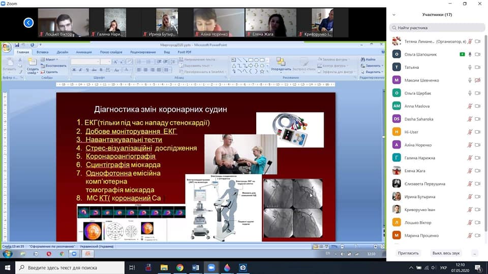The width and height of the screenshot is (488, 274).
Task: Click the PowerPoint Office button
Action: click(x=7, y=48)
